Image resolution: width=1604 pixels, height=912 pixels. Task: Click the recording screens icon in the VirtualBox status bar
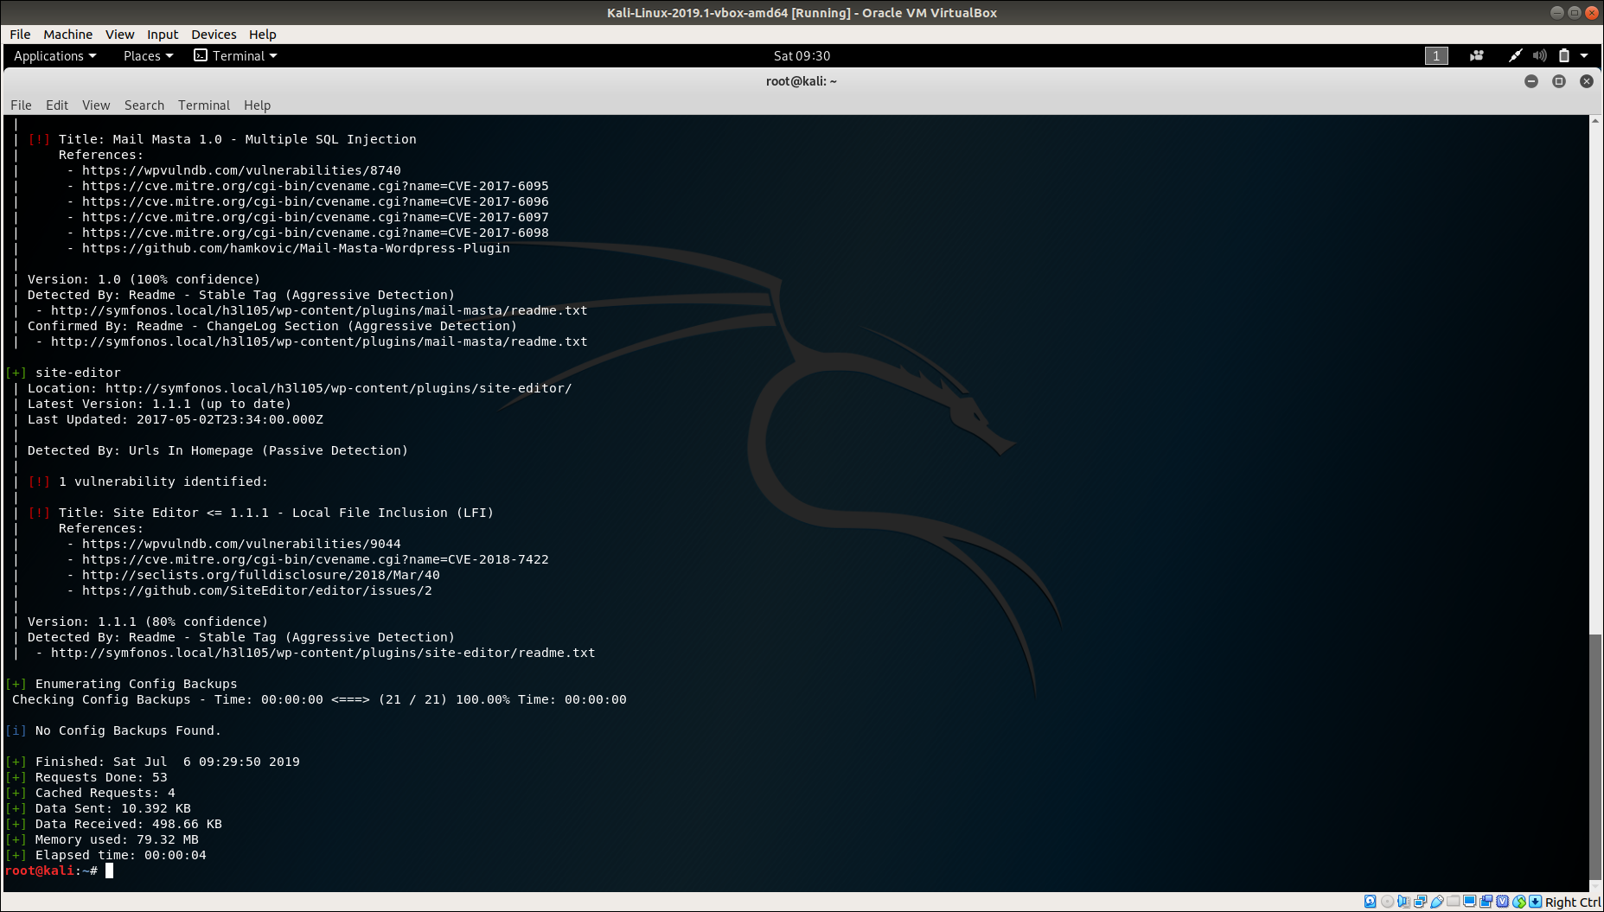click(1486, 902)
